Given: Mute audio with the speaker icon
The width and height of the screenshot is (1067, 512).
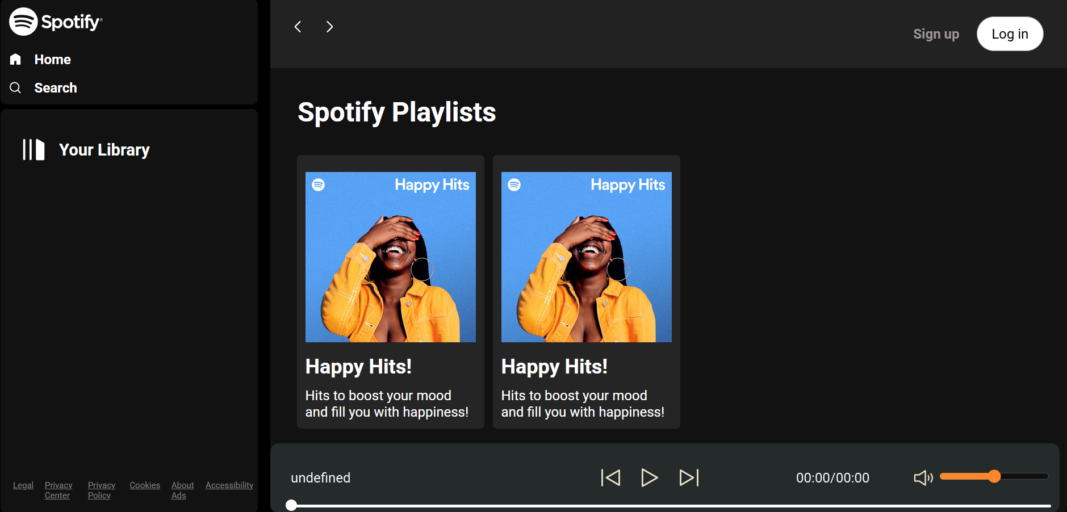Looking at the screenshot, I should pyautogui.click(x=923, y=477).
